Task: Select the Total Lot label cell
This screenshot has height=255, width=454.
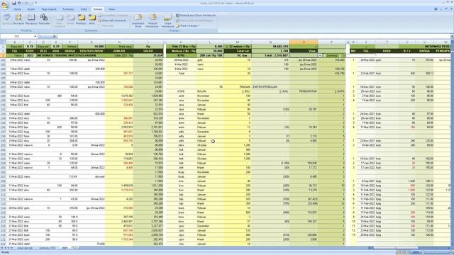Action: (x=237, y=51)
